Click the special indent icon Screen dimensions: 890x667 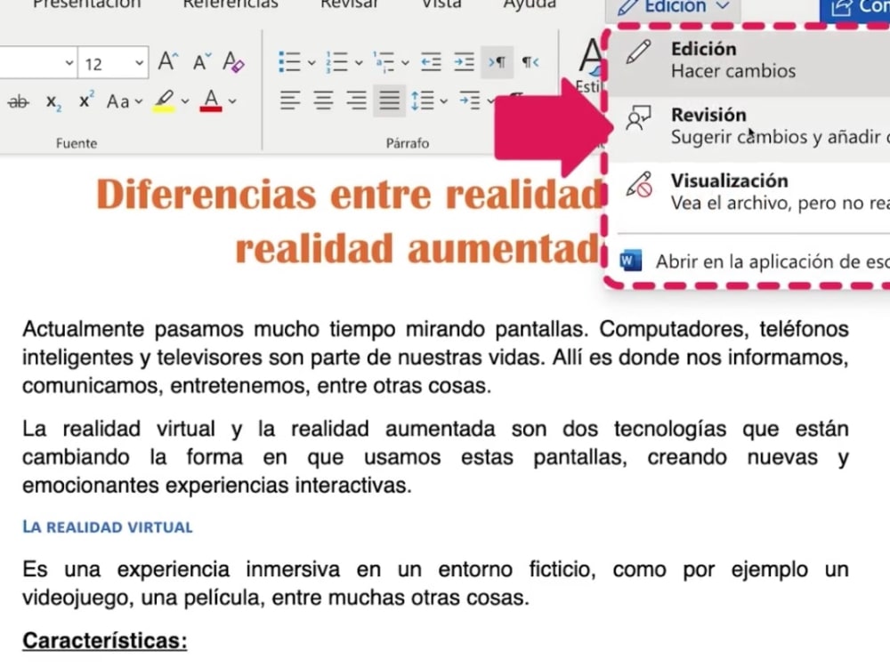470,101
